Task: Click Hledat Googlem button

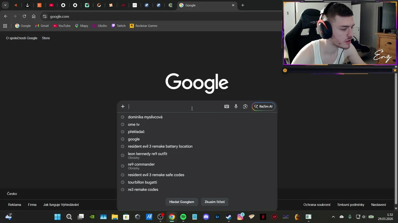Action: (182, 202)
